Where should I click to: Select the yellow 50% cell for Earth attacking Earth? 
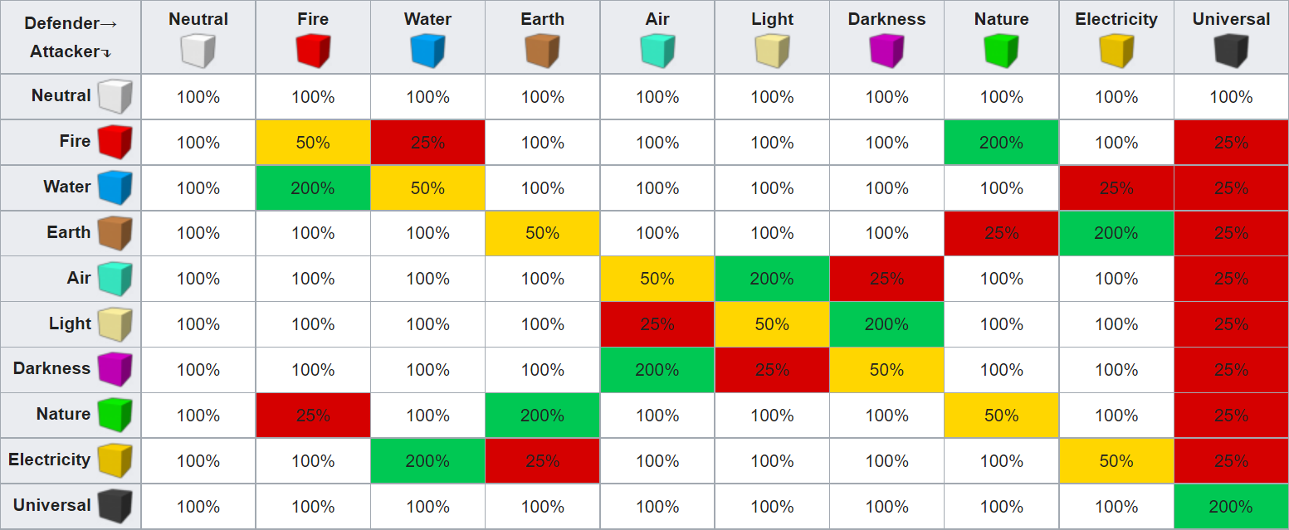542,234
